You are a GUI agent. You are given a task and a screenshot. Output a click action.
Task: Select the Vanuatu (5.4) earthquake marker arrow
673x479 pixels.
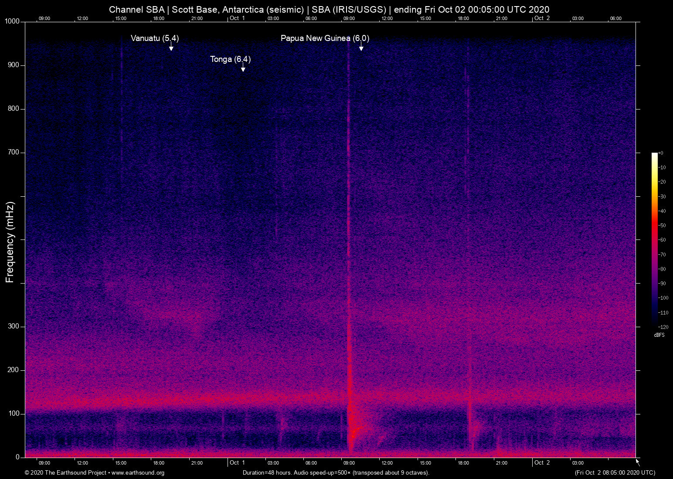pos(171,47)
